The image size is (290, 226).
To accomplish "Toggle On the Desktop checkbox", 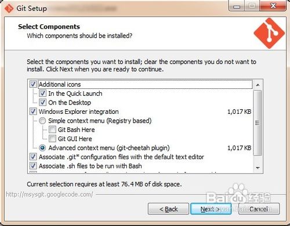I will coord(42,102).
